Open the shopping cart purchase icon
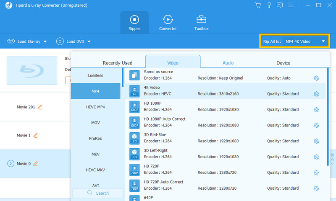336x201 pixels. (x=258, y=5)
